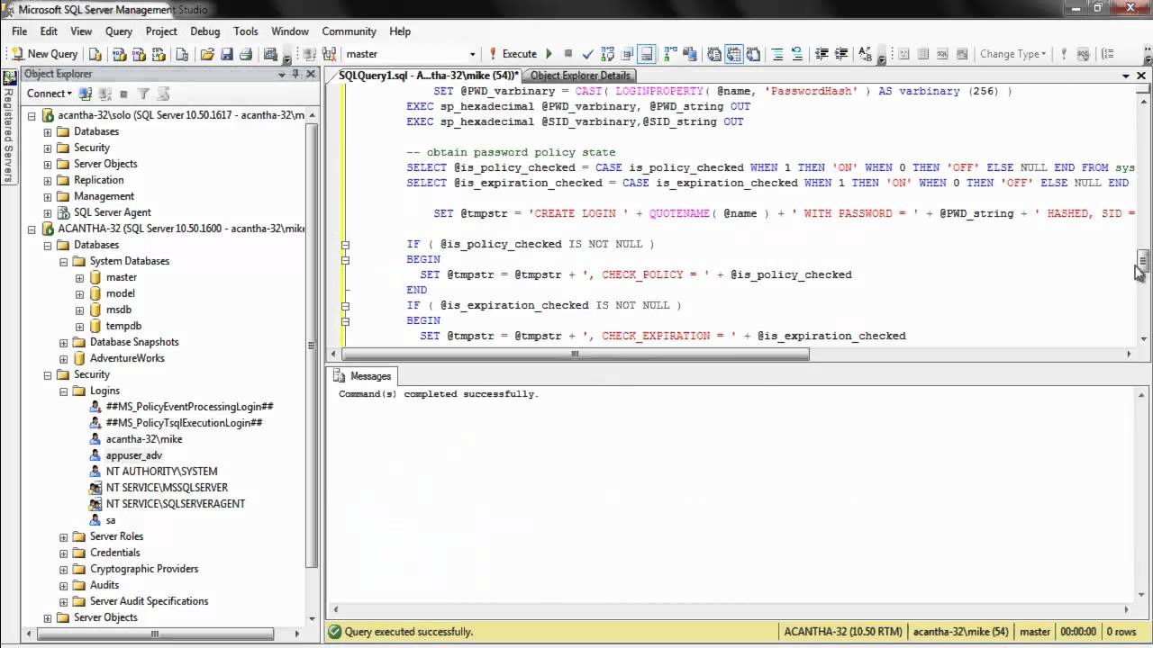The image size is (1153, 648).
Task: Click the New Query toolbar button
Action: click(45, 54)
